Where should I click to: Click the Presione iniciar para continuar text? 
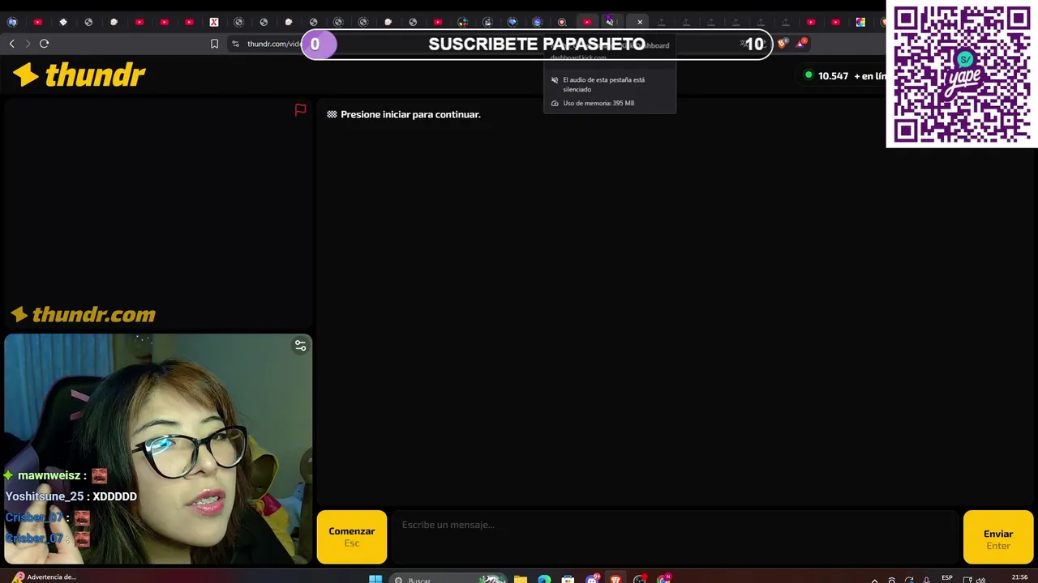410,114
